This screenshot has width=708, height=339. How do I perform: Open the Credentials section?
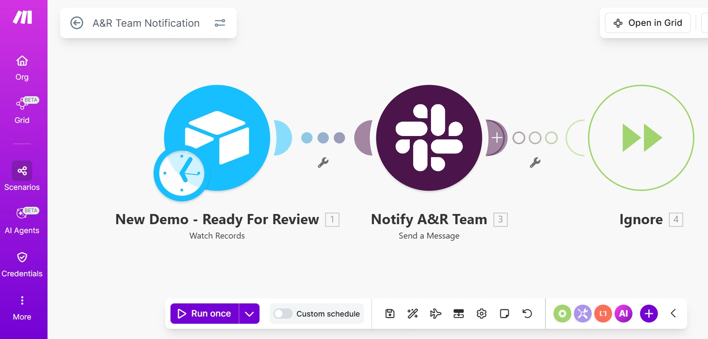tap(22, 264)
